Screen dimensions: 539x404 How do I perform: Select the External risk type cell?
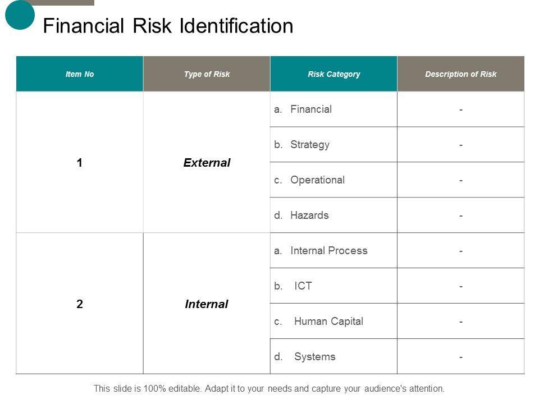[207, 163]
